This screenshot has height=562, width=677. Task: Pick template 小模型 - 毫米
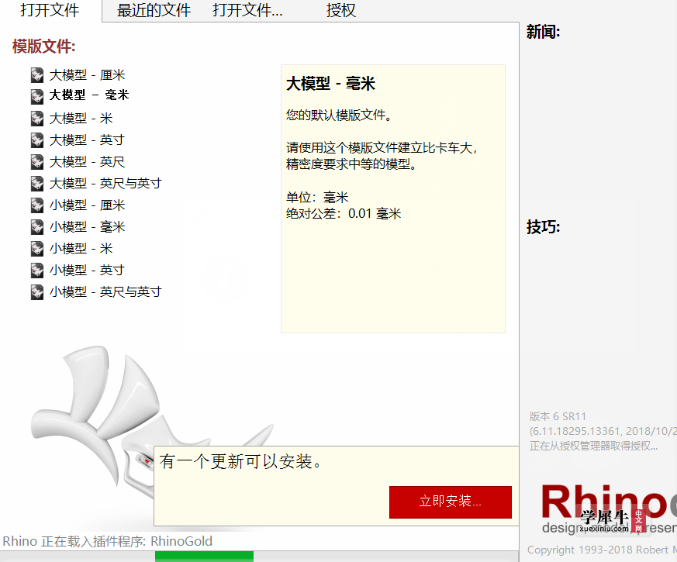pos(87,226)
